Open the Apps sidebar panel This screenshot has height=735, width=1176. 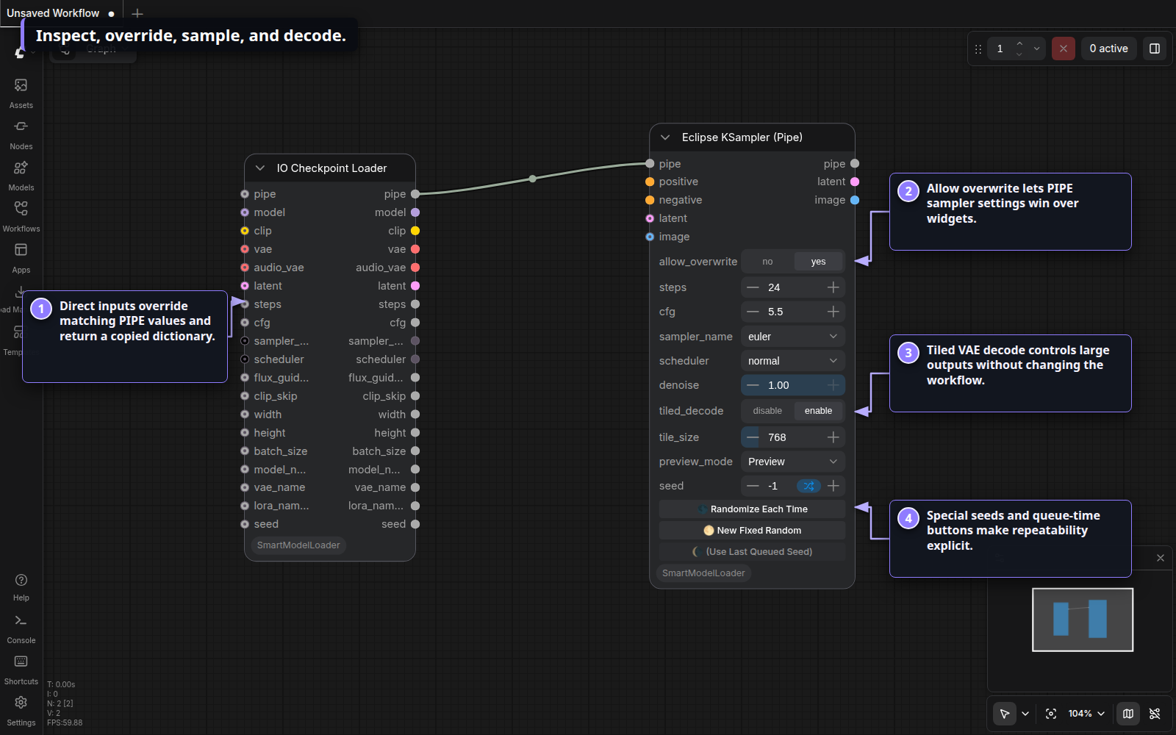pos(21,258)
